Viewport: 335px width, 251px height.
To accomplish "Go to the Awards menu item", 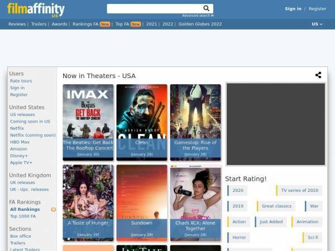I will pyautogui.click(x=59, y=24).
